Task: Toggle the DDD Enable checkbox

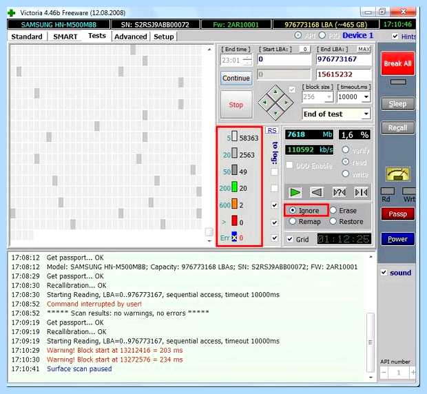Action: [289, 165]
